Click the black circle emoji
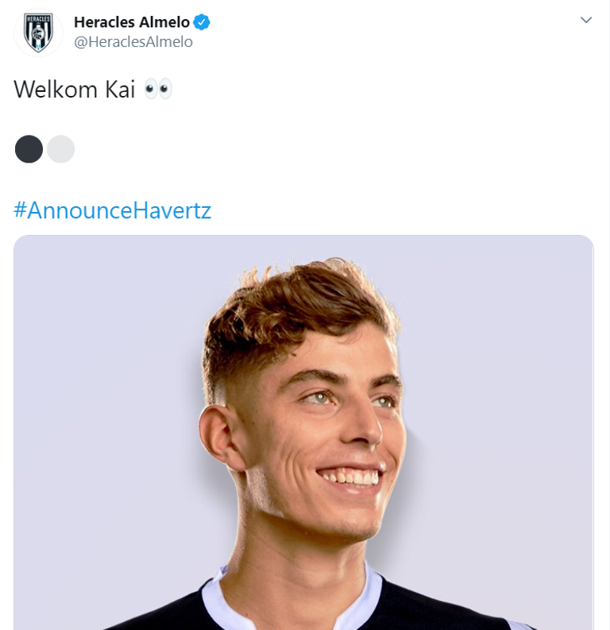610x630 pixels. click(x=29, y=149)
